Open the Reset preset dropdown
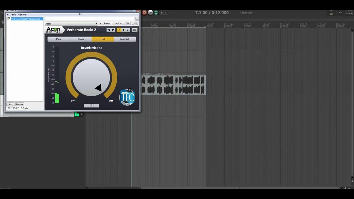 pos(71,23)
